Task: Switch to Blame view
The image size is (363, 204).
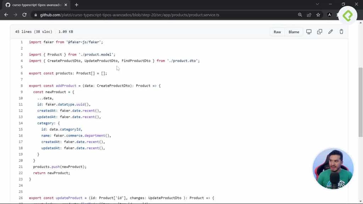Action: coord(294,32)
